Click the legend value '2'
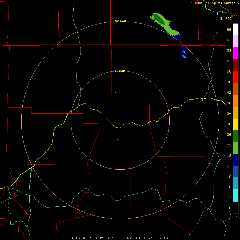240x240 pixels. [x=230, y=198]
